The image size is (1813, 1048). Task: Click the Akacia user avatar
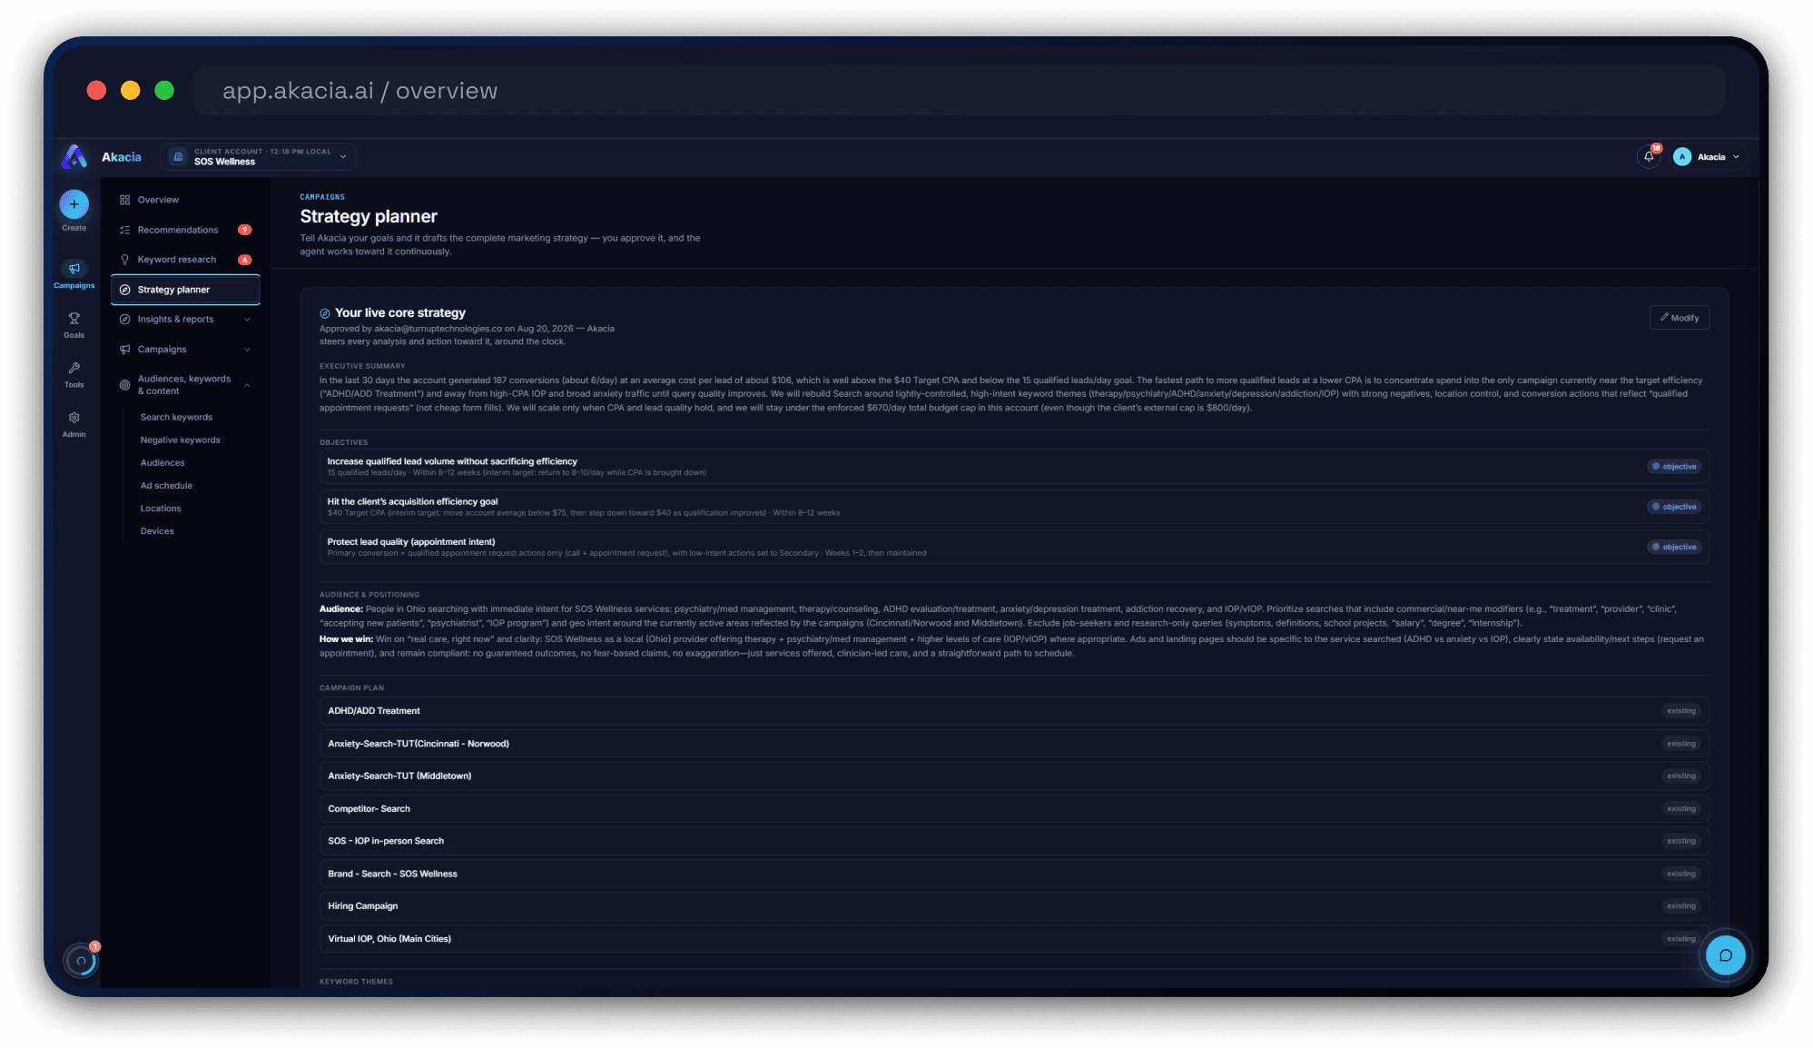coord(1682,157)
